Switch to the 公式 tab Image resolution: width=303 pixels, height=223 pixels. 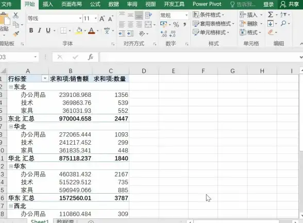95,4
